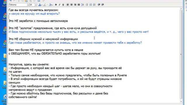Click the Undo arrow icon

point(11,1)
